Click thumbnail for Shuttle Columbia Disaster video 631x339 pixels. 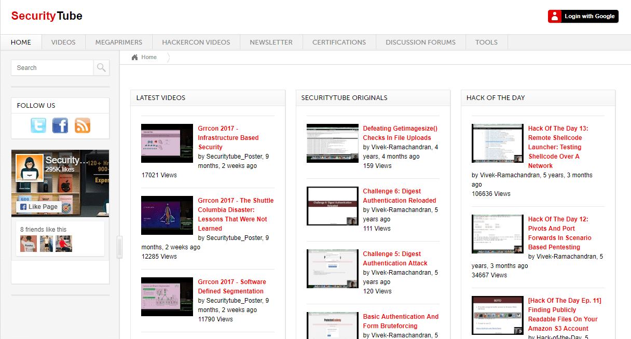[x=167, y=215]
